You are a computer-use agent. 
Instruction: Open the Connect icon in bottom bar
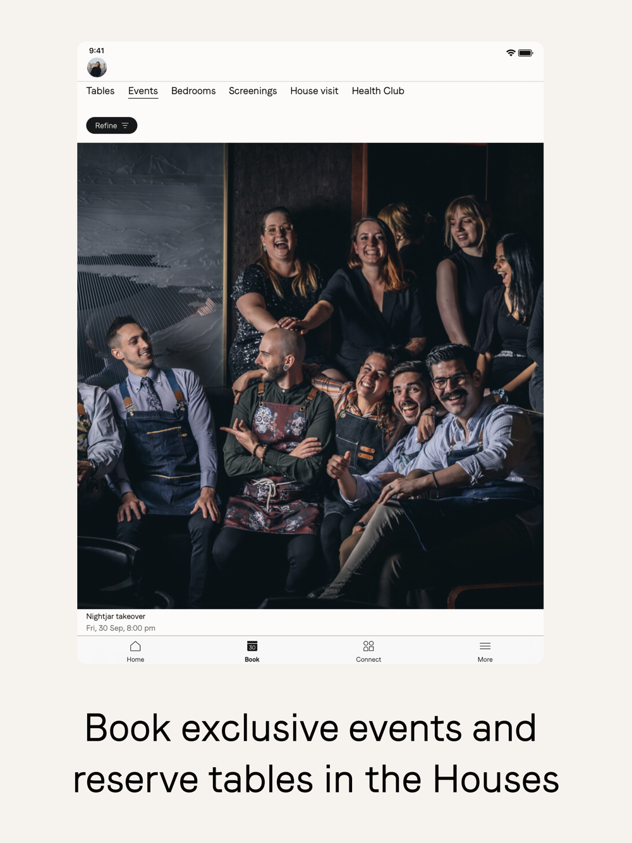(368, 646)
